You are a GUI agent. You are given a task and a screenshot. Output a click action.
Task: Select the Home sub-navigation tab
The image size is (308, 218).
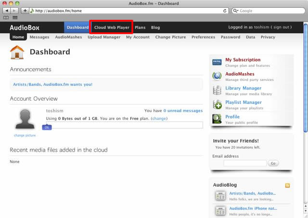[x=18, y=37]
